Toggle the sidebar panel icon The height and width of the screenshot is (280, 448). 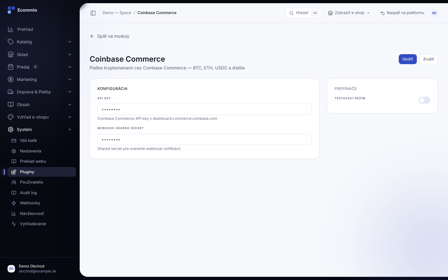point(93,13)
